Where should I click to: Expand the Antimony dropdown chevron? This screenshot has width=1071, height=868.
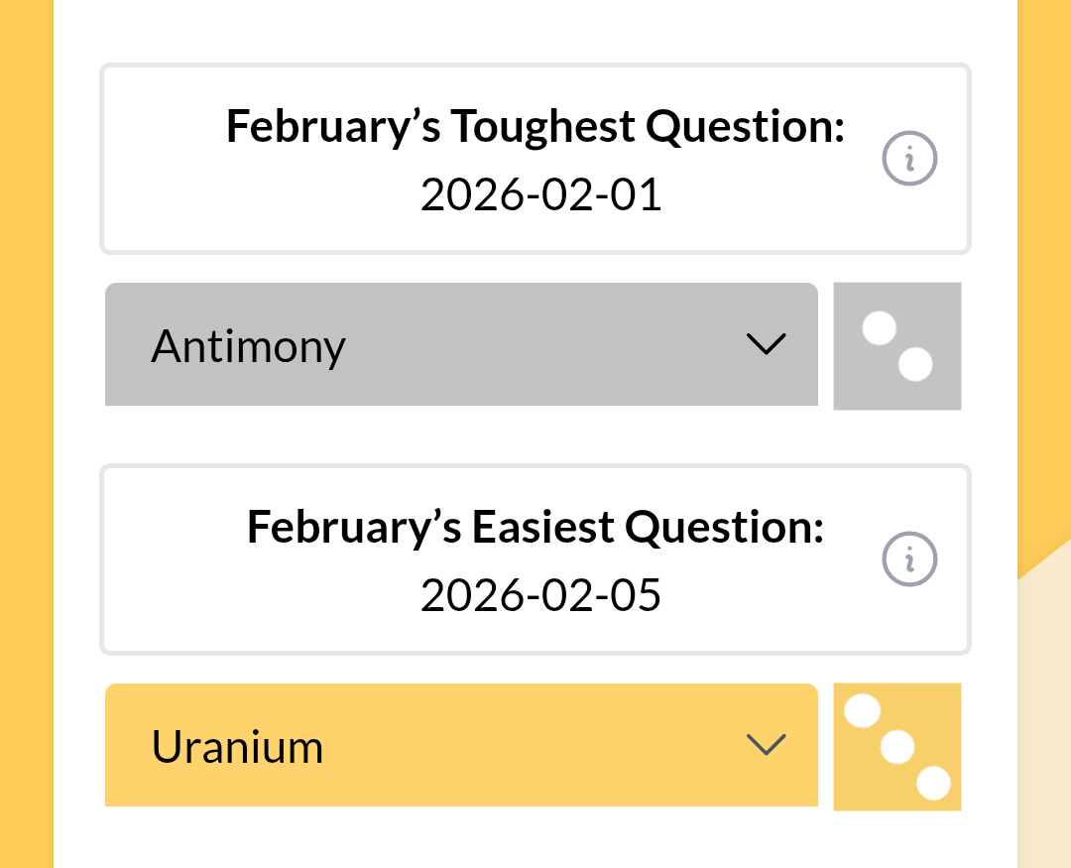tap(766, 344)
